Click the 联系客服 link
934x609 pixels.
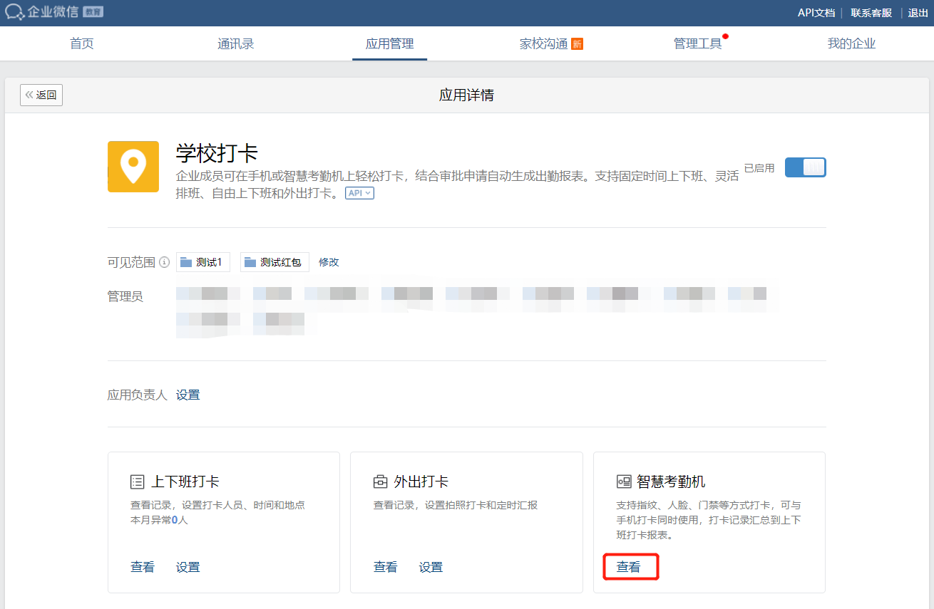pos(871,13)
